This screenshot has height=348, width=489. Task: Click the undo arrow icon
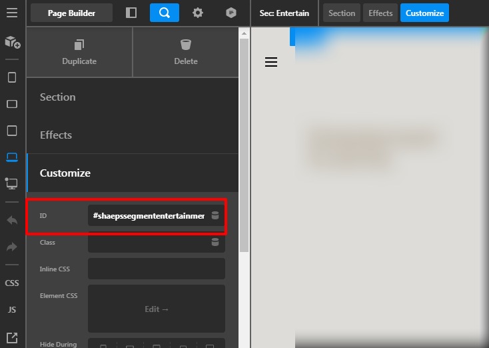point(12,220)
